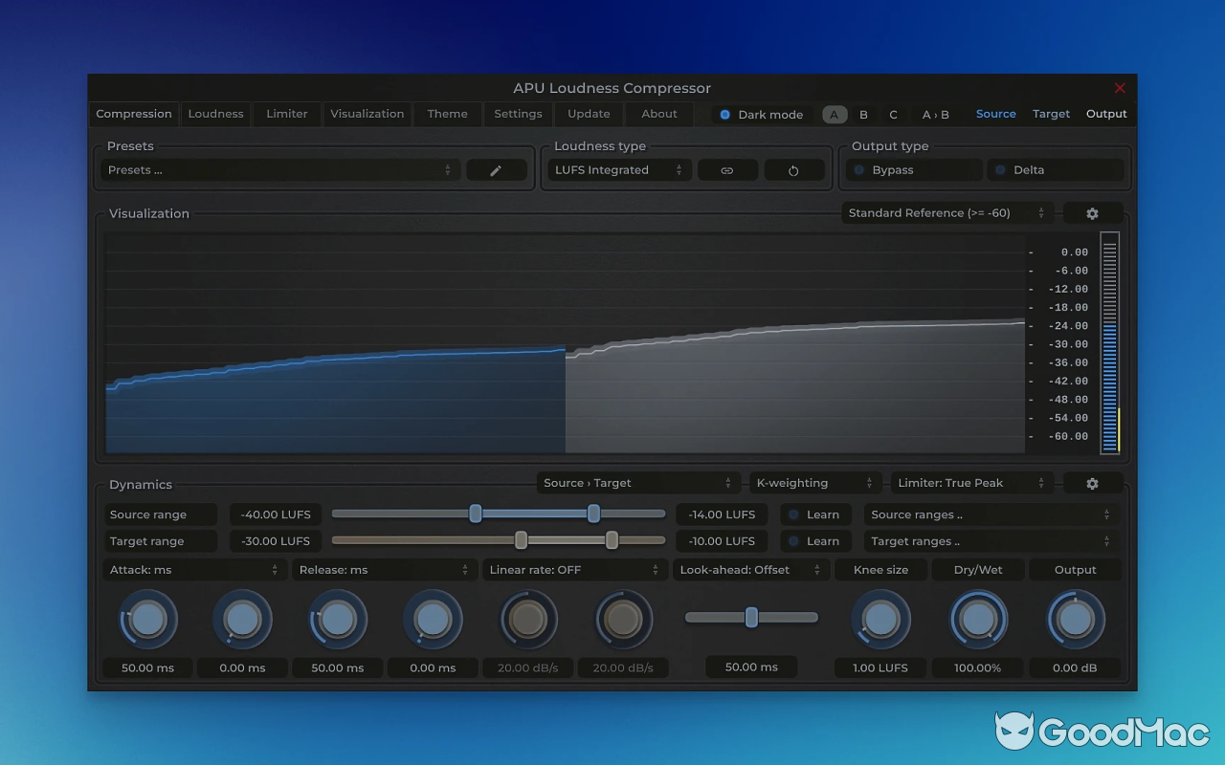1225x765 pixels.
Task: Select snapshot C in the title bar
Action: pos(892,114)
